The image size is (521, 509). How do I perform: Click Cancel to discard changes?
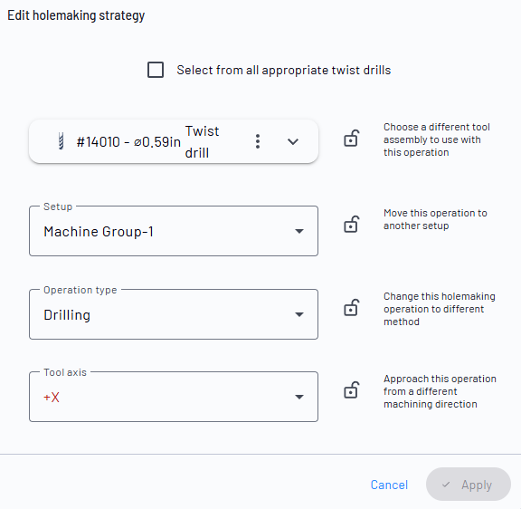[x=389, y=485]
